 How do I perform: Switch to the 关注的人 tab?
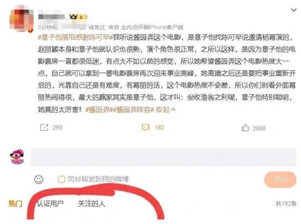tap(91, 203)
